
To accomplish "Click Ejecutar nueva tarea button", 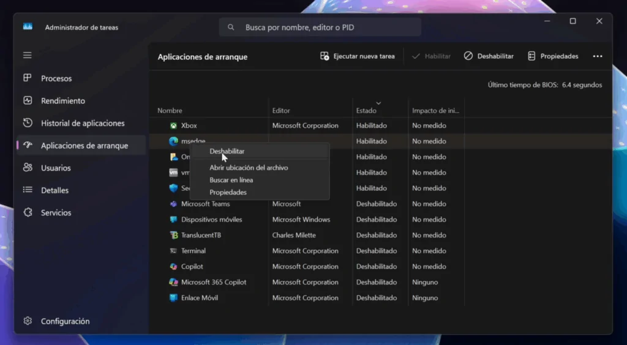I will 358,56.
